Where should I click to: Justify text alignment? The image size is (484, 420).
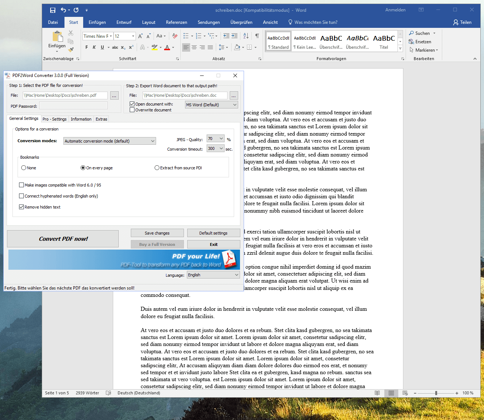tap(210, 47)
